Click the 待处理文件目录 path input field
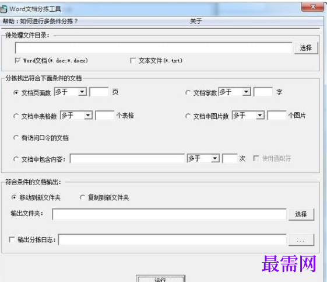 tap(153, 48)
